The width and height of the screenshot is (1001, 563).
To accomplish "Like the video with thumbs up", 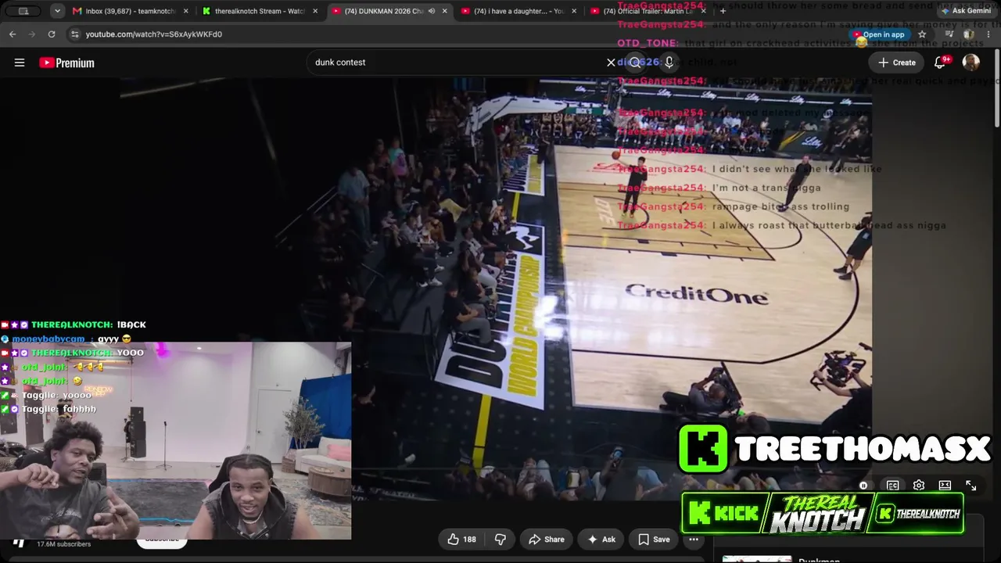I will click(462, 540).
